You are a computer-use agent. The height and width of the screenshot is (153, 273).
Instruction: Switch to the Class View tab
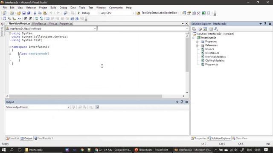(x=240, y=138)
